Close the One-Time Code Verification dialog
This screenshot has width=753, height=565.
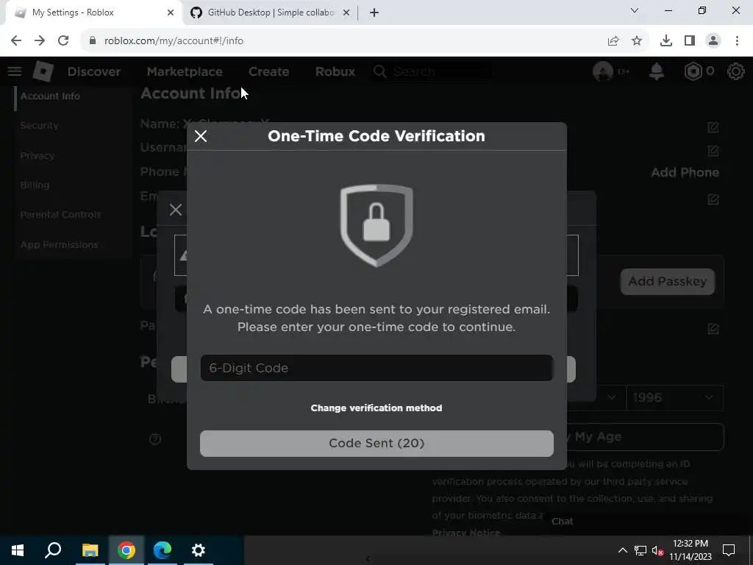(201, 136)
